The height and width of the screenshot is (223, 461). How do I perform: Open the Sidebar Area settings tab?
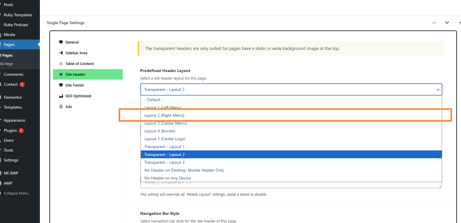click(88, 53)
